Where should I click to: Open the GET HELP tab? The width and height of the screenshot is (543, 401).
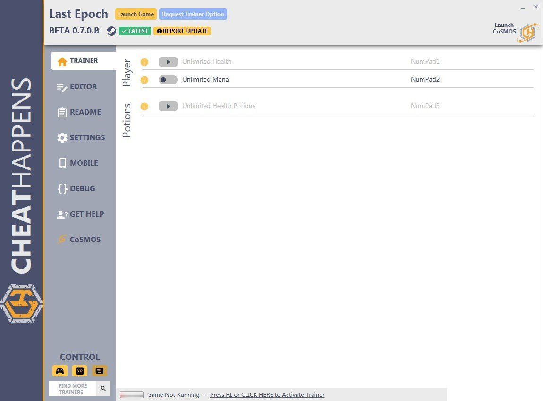(x=84, y=214)
